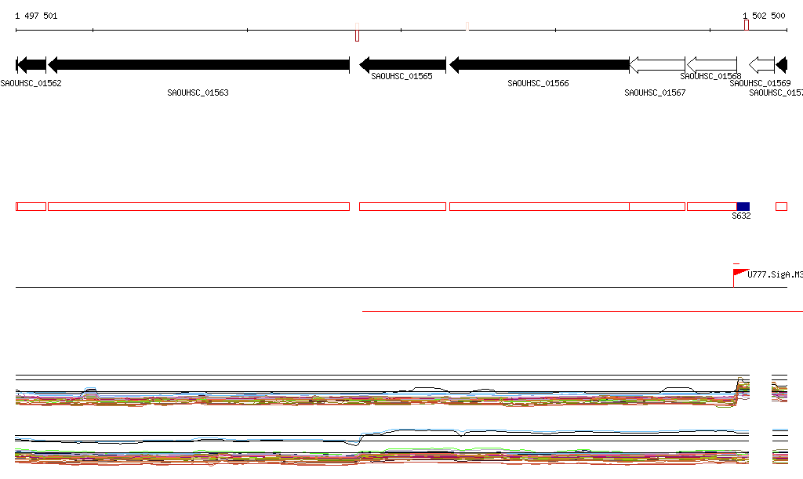The width and height of the screenshot is (803, 479).
Task: Click the S632 segment label
Action: click(742, 216)
